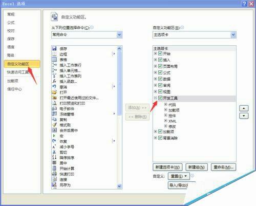The image size is (256, 206).
Task: Toggle the 审阅 tab checkbox
Action: [x=160, y=85]
